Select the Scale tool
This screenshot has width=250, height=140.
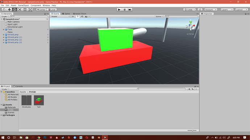[x=20, y=10]
